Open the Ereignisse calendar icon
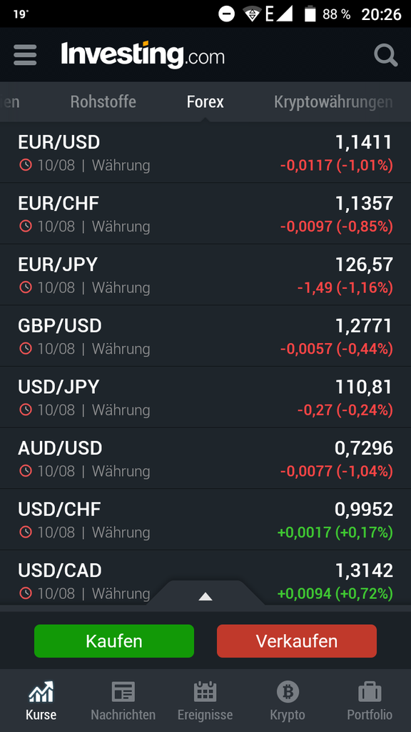The image size is (411, 732). coord(205,691)
